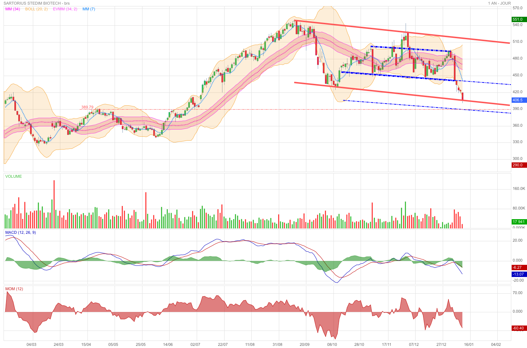Viewport: 527px width, 348px height.
Task: Click the 20/09 date on time axis
Action: pos(305,344)
